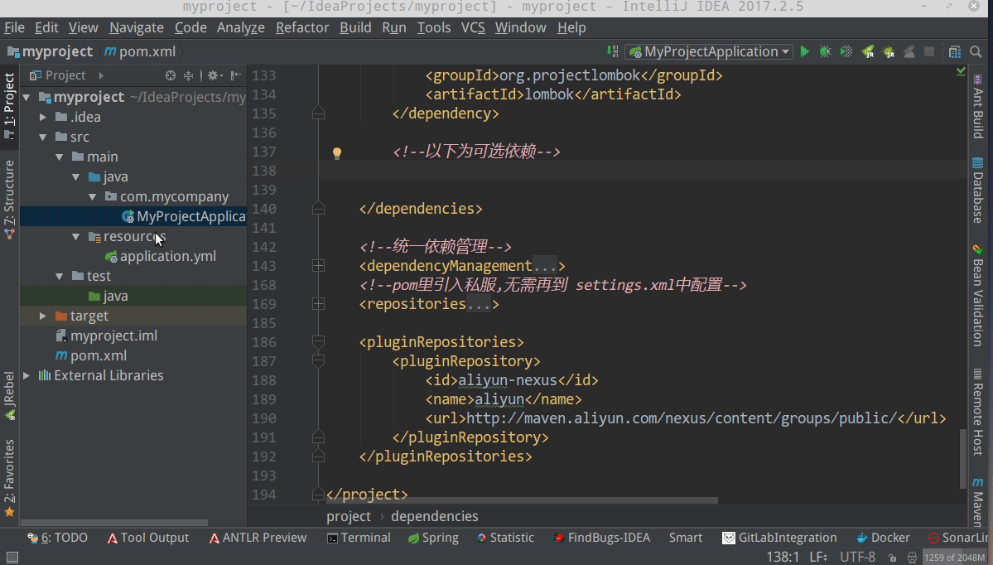Open the Terminal tool window
Viewport: 993px width, 565px height.
(359, 538)
